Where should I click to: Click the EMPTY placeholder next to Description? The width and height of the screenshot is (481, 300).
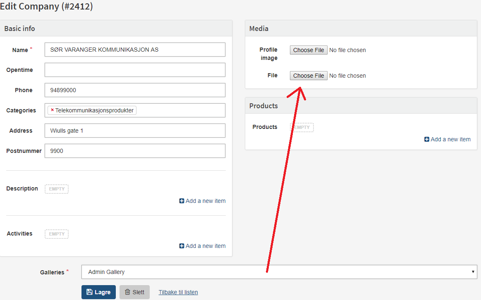pyautogui.click(x=56, y=189)
